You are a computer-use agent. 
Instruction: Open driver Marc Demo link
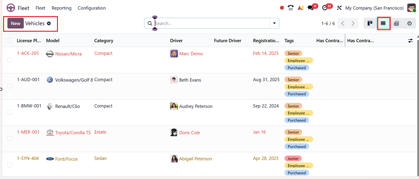pyautogui.click(x=191, y=54)
